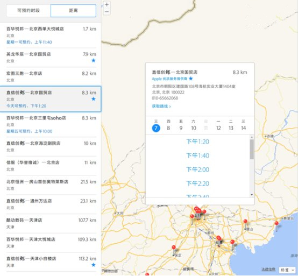Select the 1.7 km store row distance

[89, 29]
